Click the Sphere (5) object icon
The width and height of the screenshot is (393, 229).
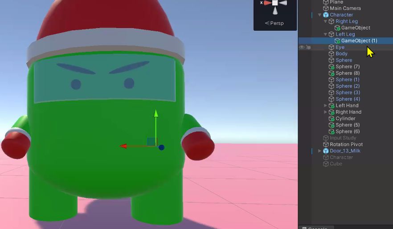point(332,125)
